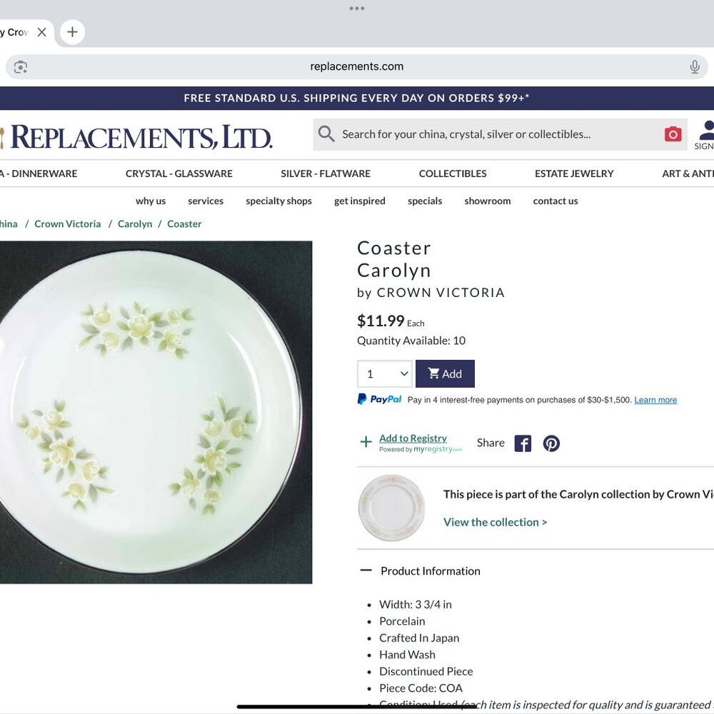Click the camera image search icon
This screenshot has height=714, width=714.
point(673,134)
